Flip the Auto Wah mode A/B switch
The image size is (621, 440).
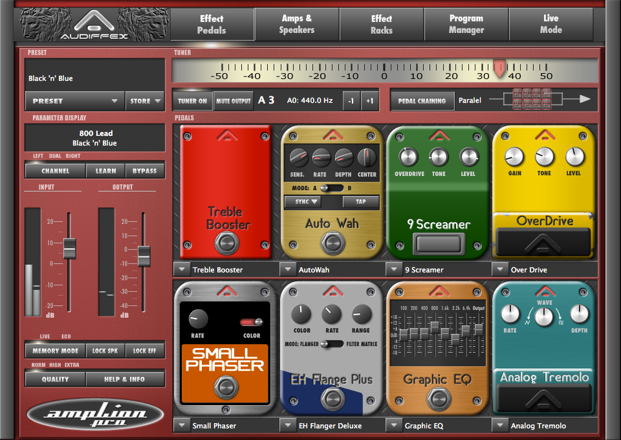[x=332, y=188]
